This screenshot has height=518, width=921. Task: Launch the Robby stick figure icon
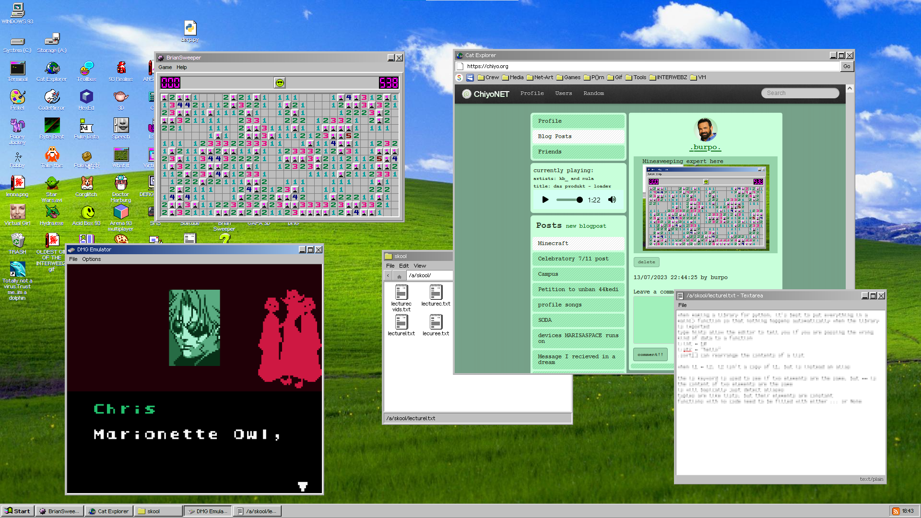[x=17, y=160]
